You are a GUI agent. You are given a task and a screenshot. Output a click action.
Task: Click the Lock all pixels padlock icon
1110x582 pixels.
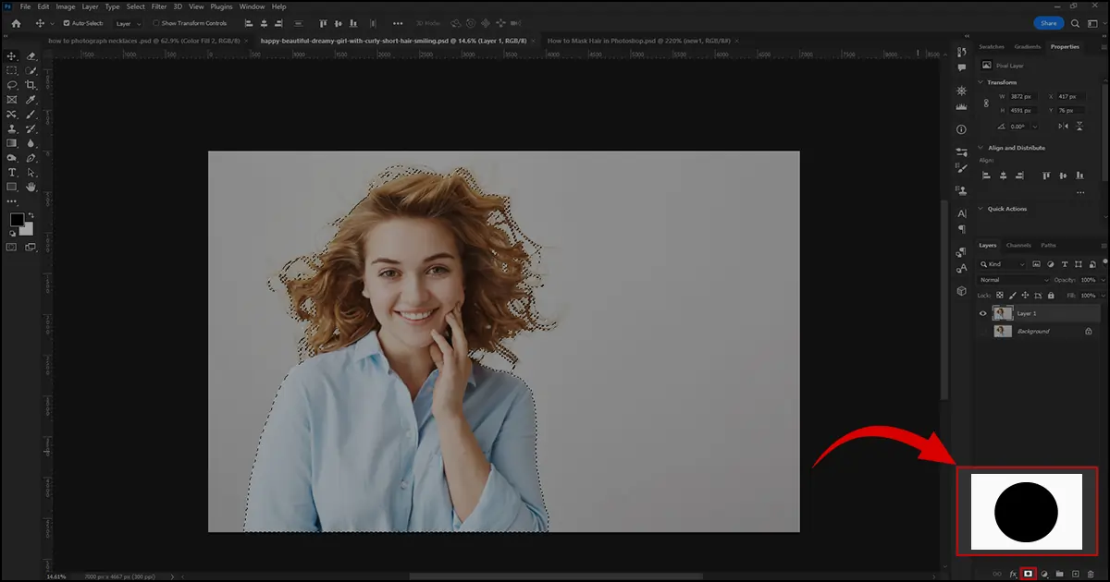(1051, 296)
